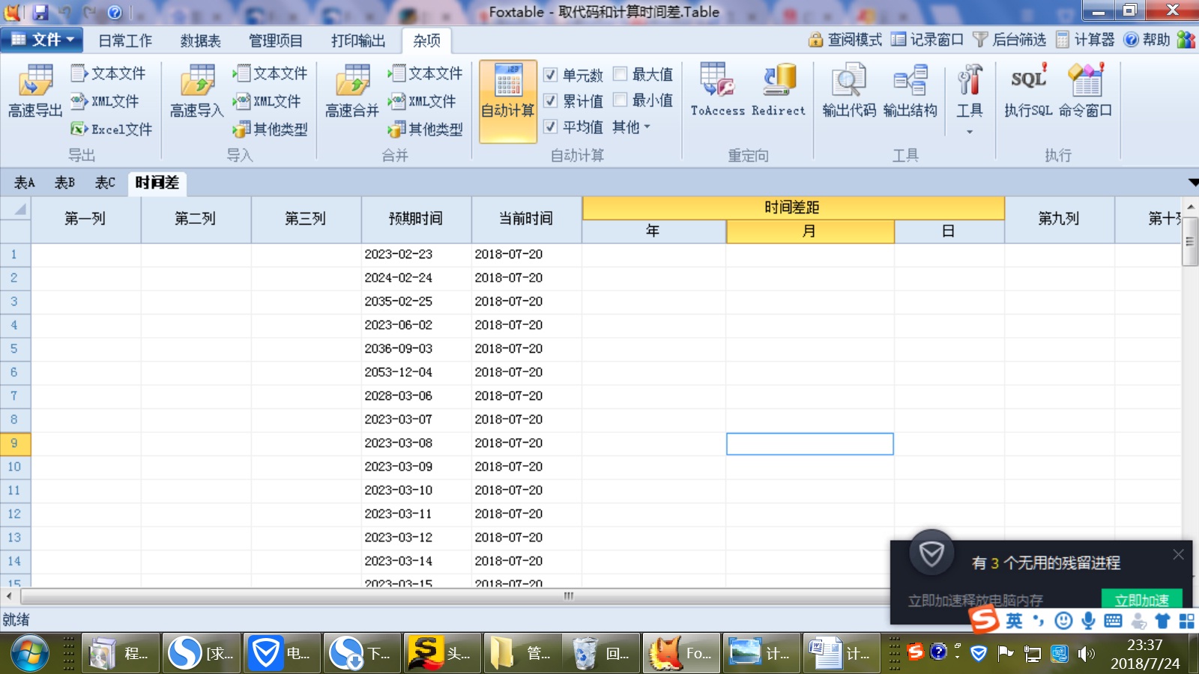
Task: Open the ToAccess redirect tool
Action: pos(718,90)
